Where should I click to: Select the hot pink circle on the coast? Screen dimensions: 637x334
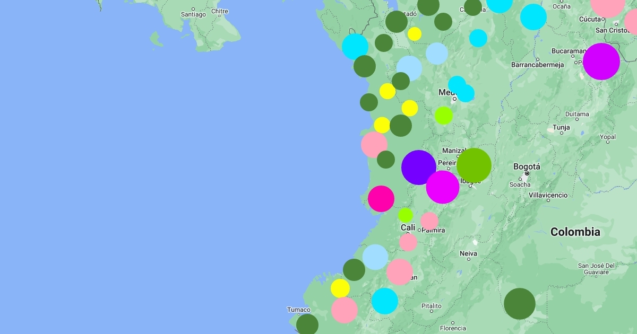tap(381, 199)
